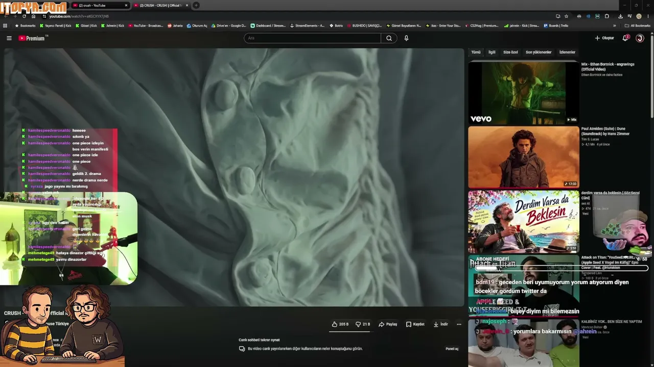The image size is (654, 367).
Task: Open browser downloads icon
Action: [x=620, y=16]
